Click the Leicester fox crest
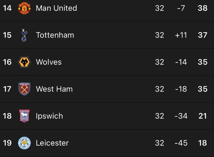The height and width of the screenshot is (157, 214). [24, 143]
